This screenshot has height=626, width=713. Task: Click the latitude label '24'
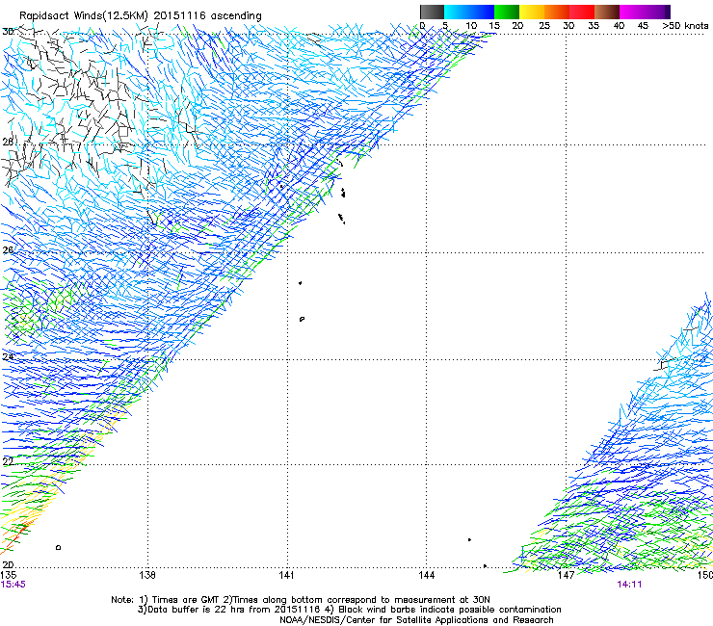(x=8, y=356)
